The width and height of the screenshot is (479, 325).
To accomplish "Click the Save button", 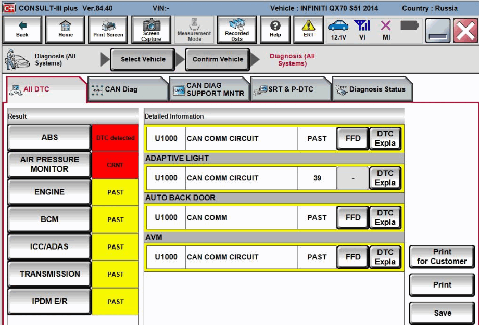I will coord(442,313).
